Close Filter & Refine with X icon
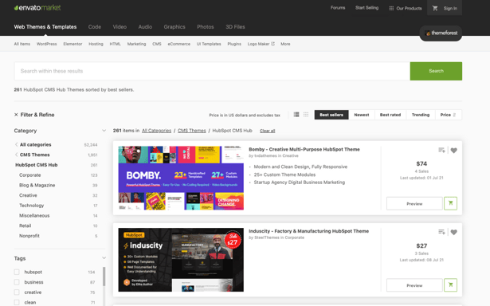This screenshot has height=306, width=490. click(16, 115)
